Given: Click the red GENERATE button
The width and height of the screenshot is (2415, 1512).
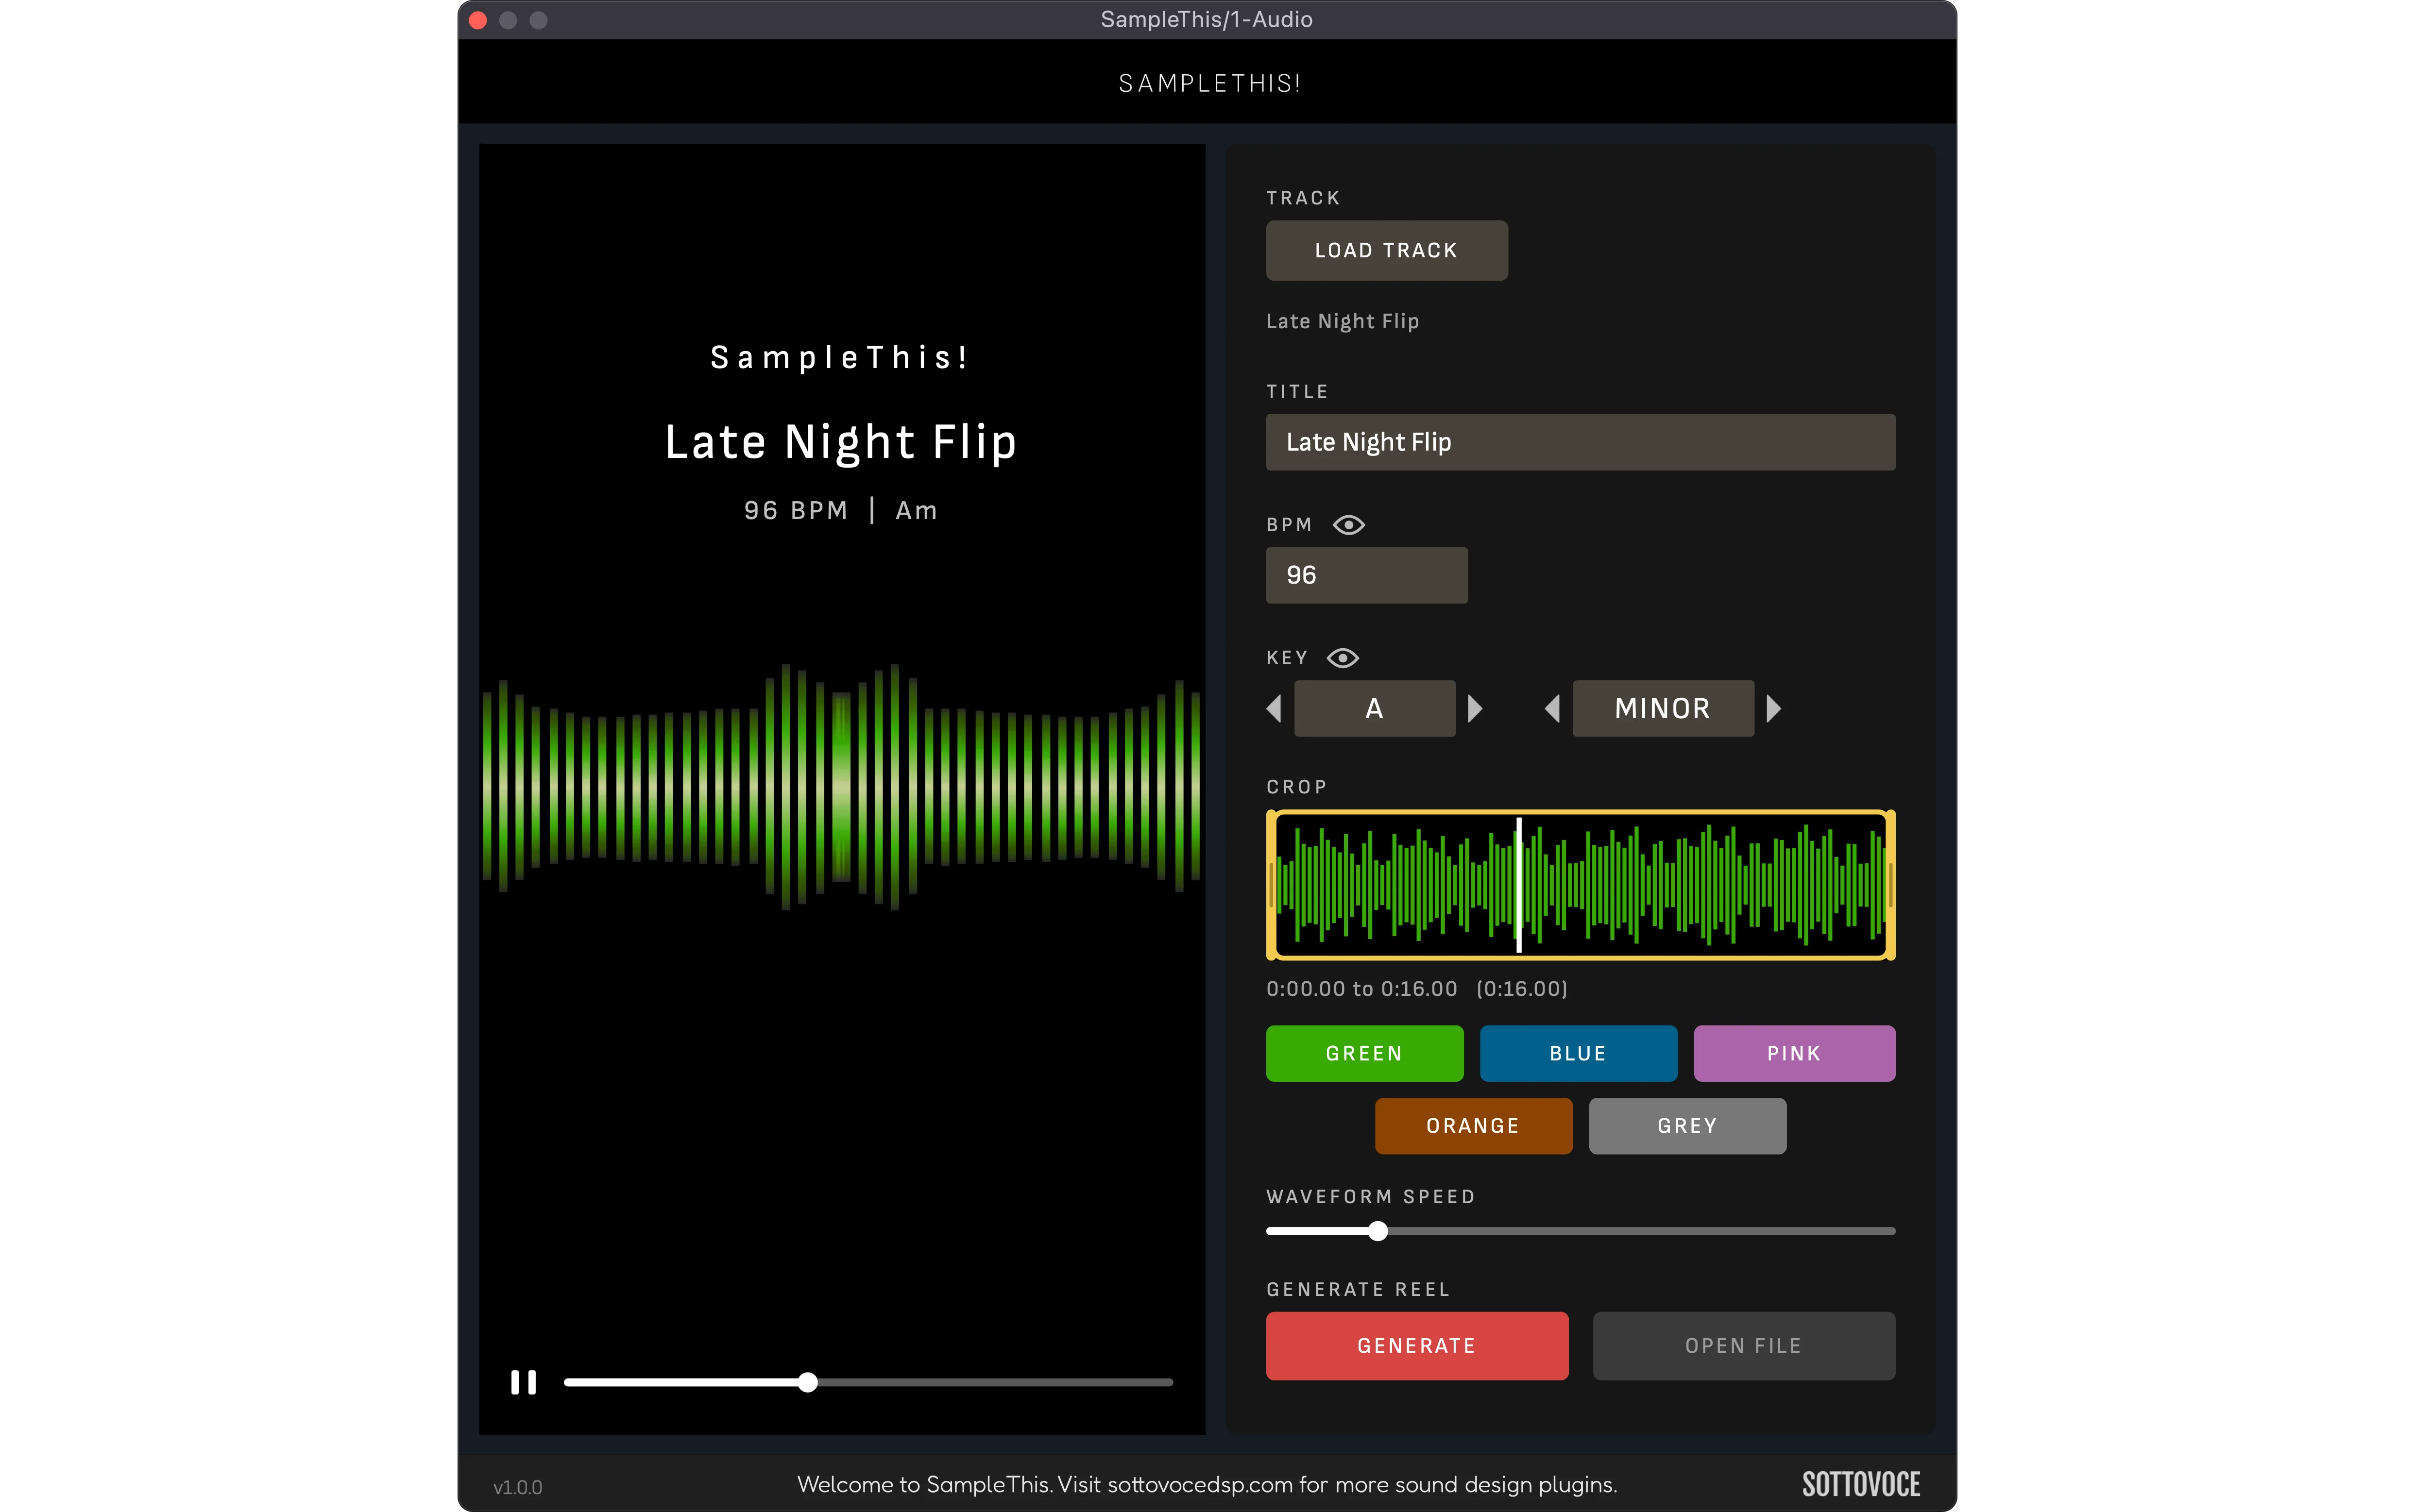Looking at the screenshot, I should point(1418,1346).
